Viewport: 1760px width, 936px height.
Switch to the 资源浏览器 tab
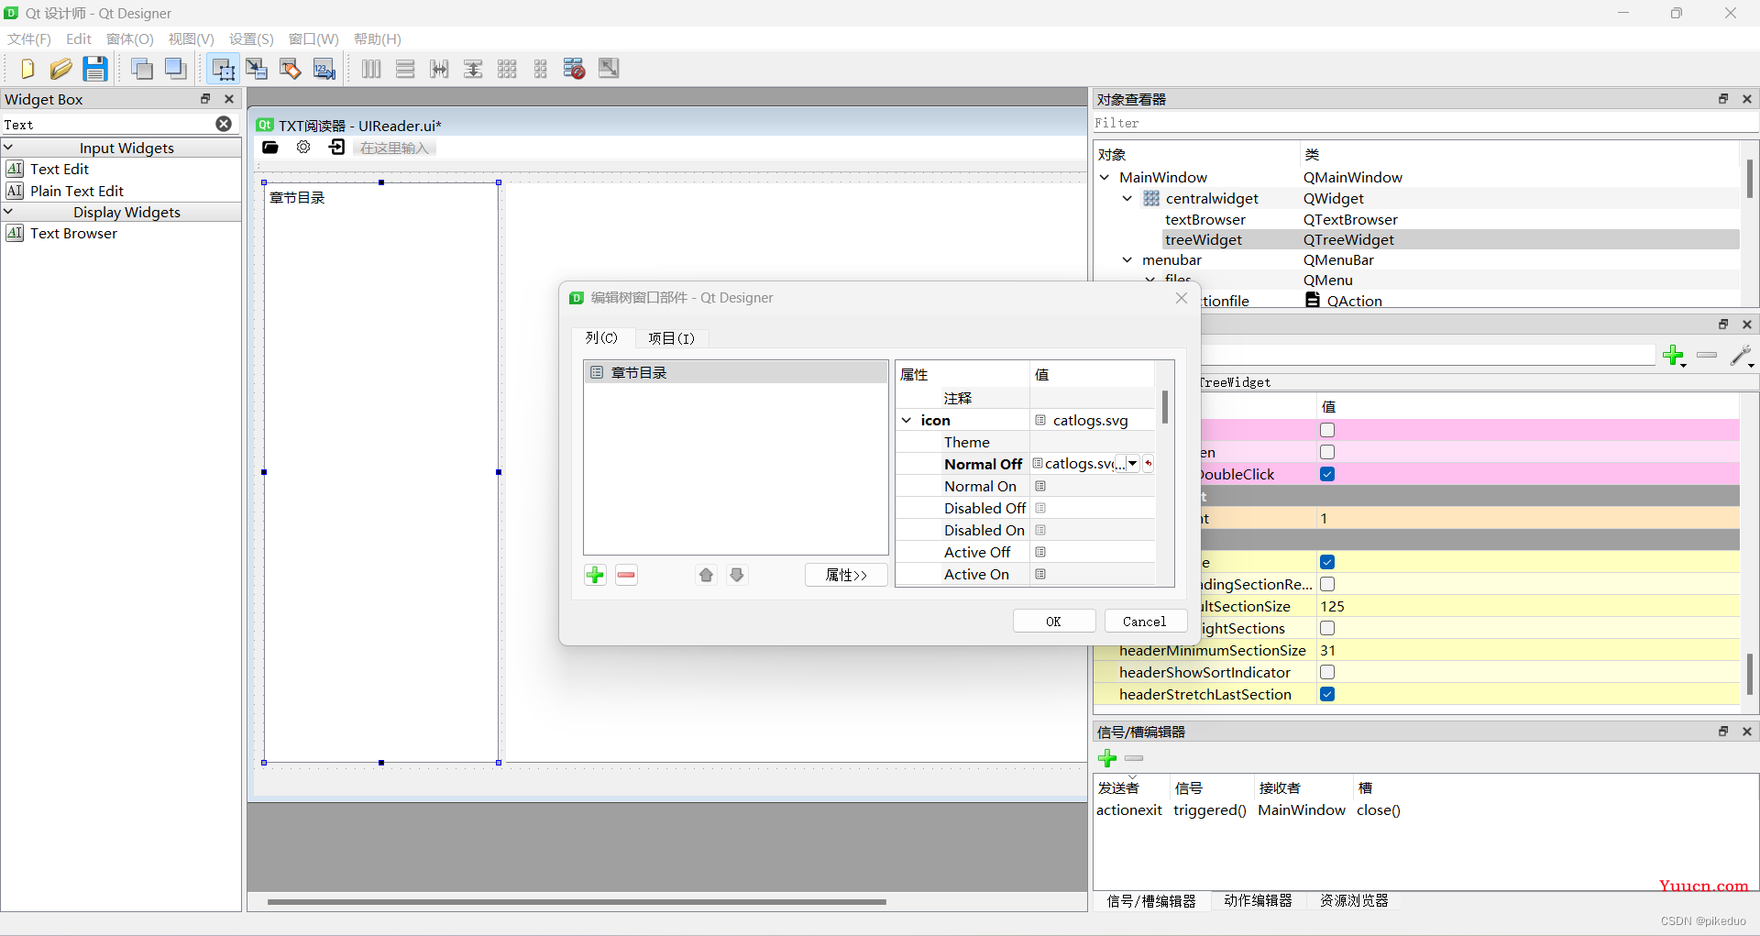tap(1354, 900)
